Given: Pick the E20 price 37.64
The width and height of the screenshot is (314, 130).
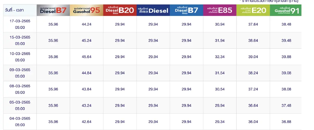Looking at the screenshot, I should [253, 24].
